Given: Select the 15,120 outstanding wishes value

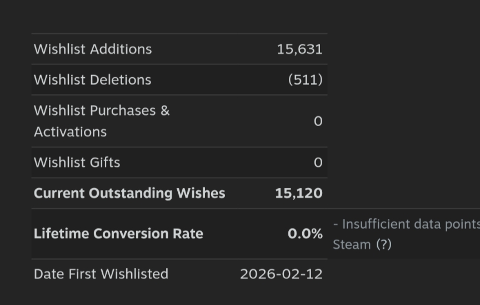Looking at the screenshot, I should [x=298, y=193].
